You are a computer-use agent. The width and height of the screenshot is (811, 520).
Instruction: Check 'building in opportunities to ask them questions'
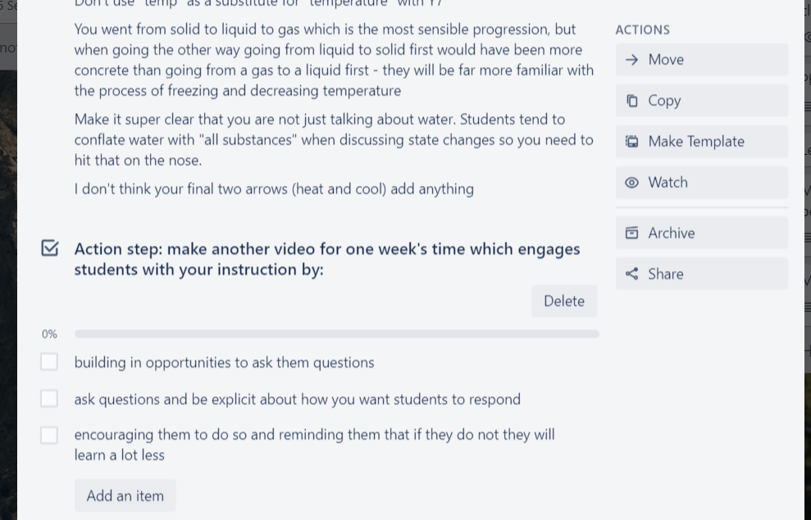48,361
